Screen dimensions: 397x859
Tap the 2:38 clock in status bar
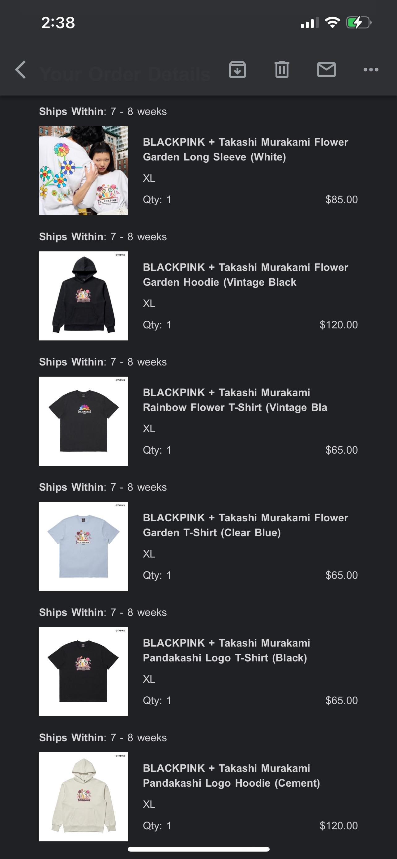(x=58, y=23)
